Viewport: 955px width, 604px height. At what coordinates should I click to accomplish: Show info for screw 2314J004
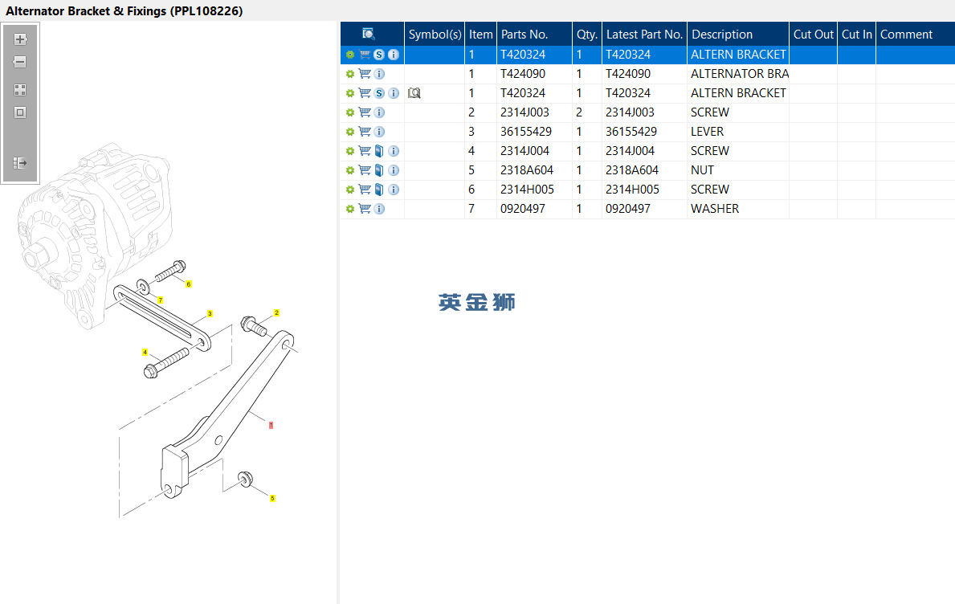(394, 151)
